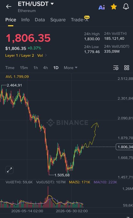The height and width of the screenshot is (218, 133).
Task: Open the More intervals dropdown
Action: click(x=70, y=68)
